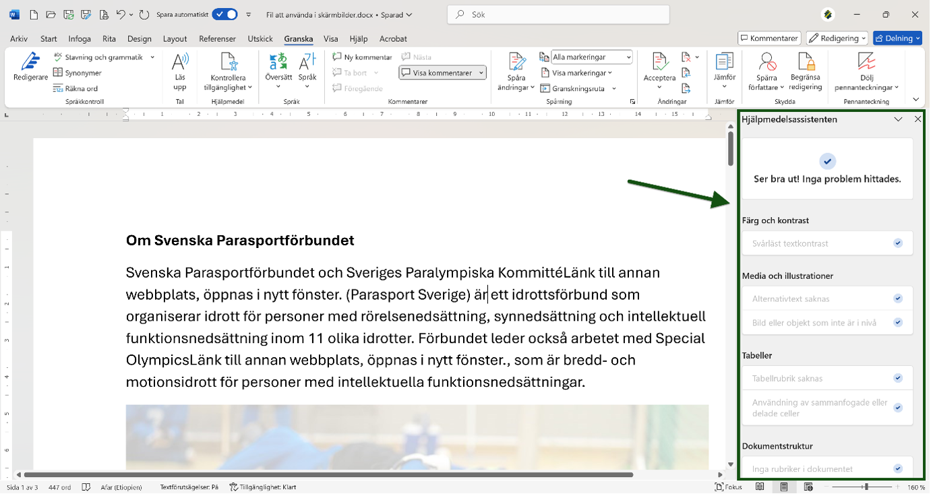Click the Visa markeringar icon

pos(545,73)
